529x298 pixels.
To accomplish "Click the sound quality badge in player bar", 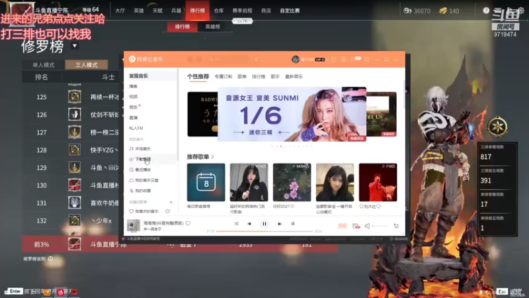I will (342, 226).
